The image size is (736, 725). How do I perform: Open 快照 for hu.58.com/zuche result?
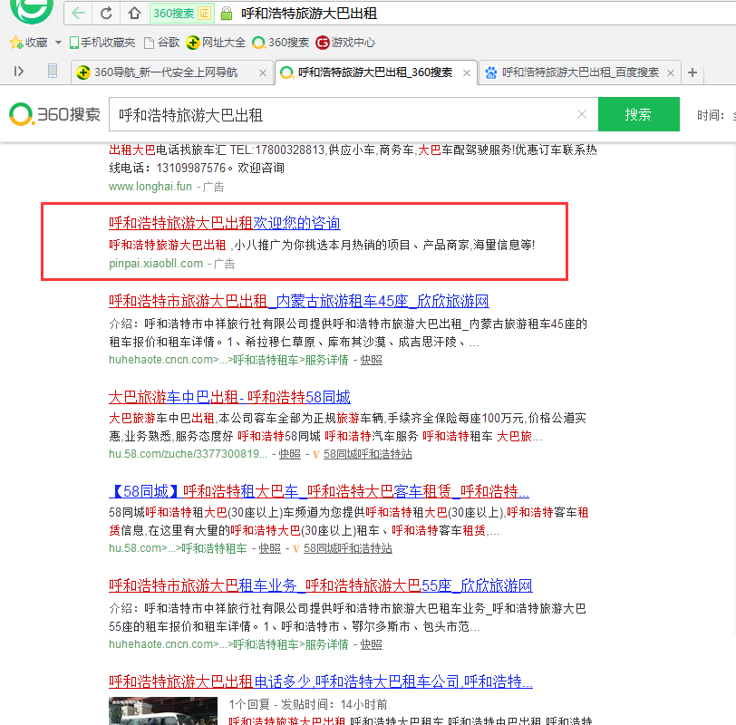pyautogui.click(x=290, y=454)
